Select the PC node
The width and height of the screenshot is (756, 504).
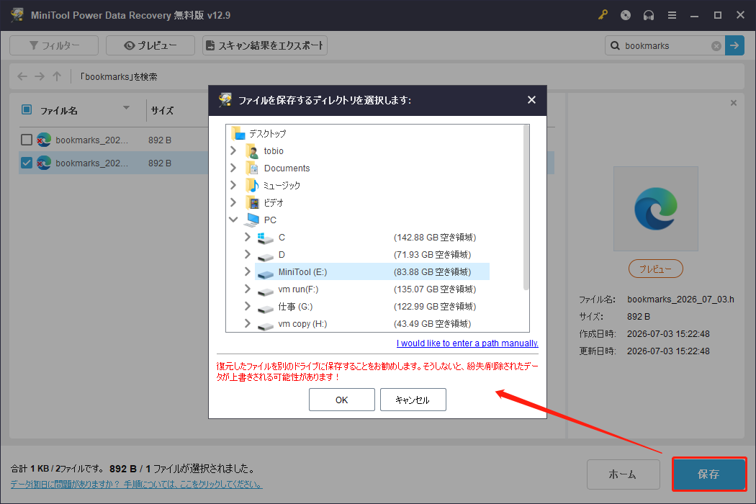(x=270, y=220)
